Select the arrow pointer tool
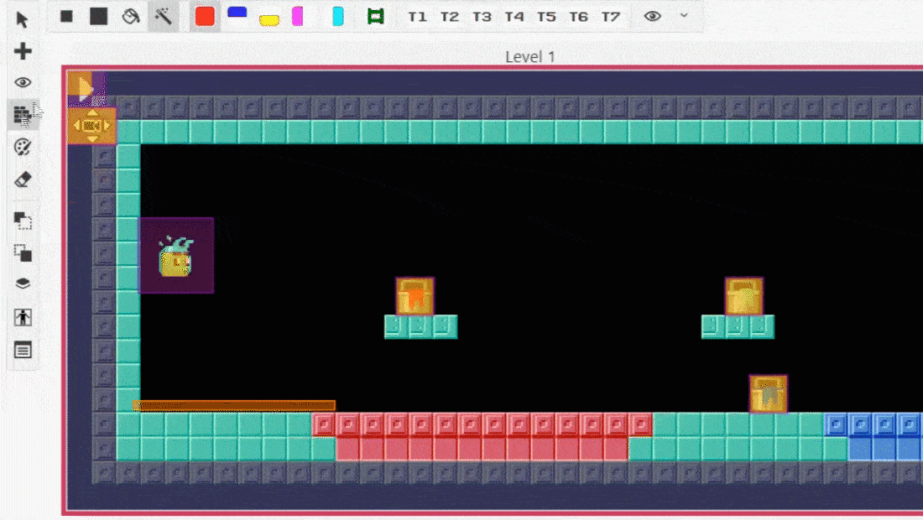923x520 pixels. pos(23,19)
